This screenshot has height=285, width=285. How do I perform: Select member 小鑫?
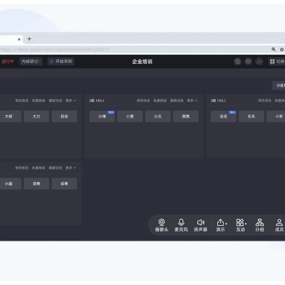coord(10,183)
